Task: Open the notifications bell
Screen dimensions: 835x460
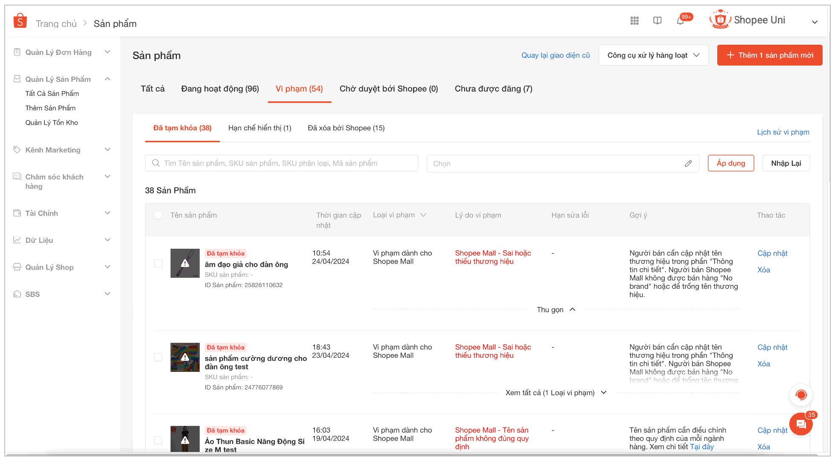Action: pos(681,20)
